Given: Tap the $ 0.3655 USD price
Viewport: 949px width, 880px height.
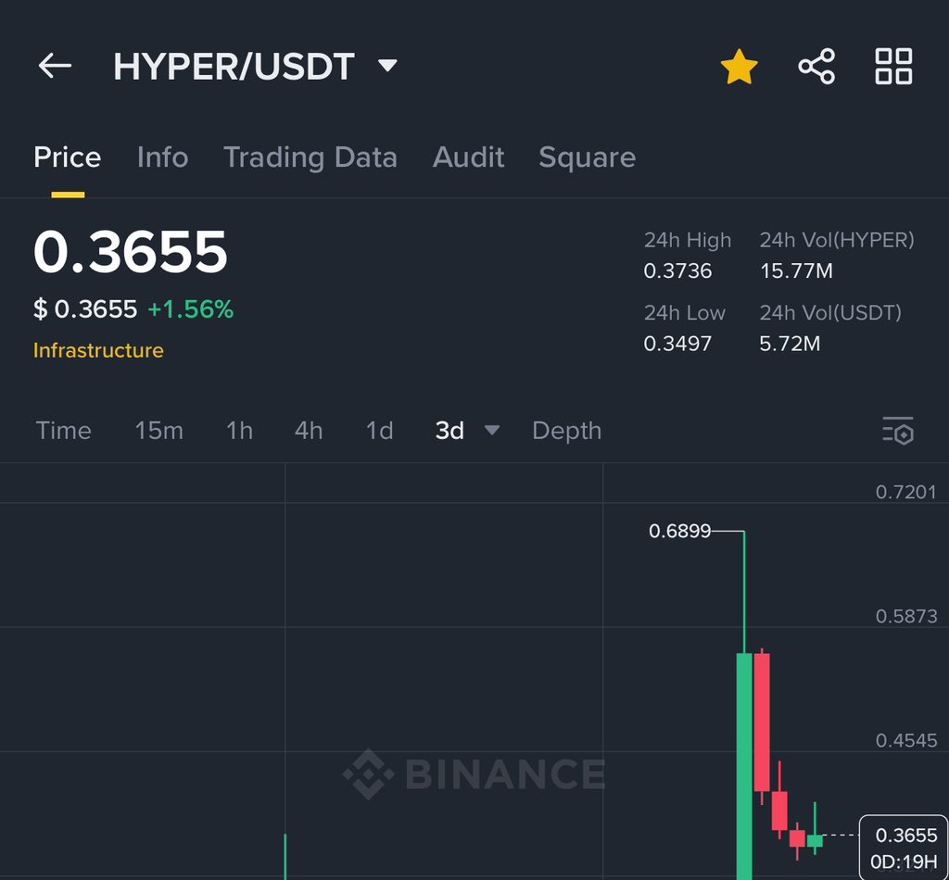Looking at the screenshot, I should click(x=85, y=309).
